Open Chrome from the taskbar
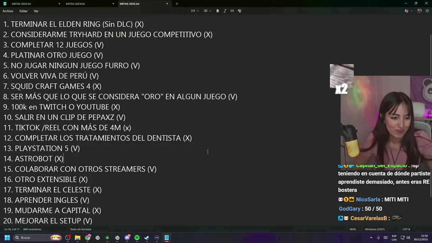Viewport: 432px width, 243px height. click(x=88, y=238)
